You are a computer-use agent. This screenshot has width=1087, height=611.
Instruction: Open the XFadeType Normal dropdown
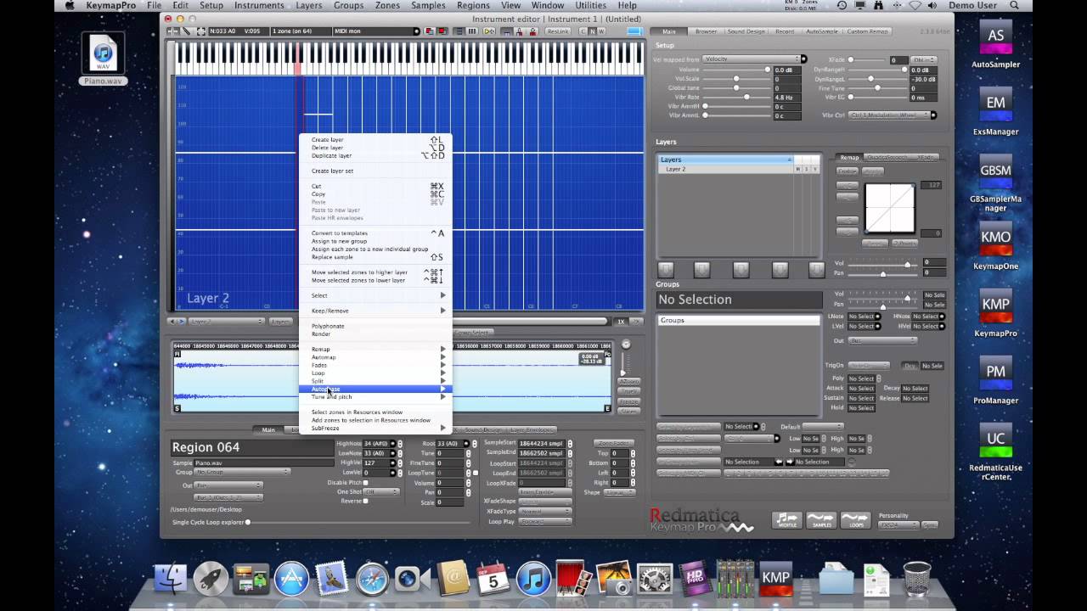coord(545,512)
